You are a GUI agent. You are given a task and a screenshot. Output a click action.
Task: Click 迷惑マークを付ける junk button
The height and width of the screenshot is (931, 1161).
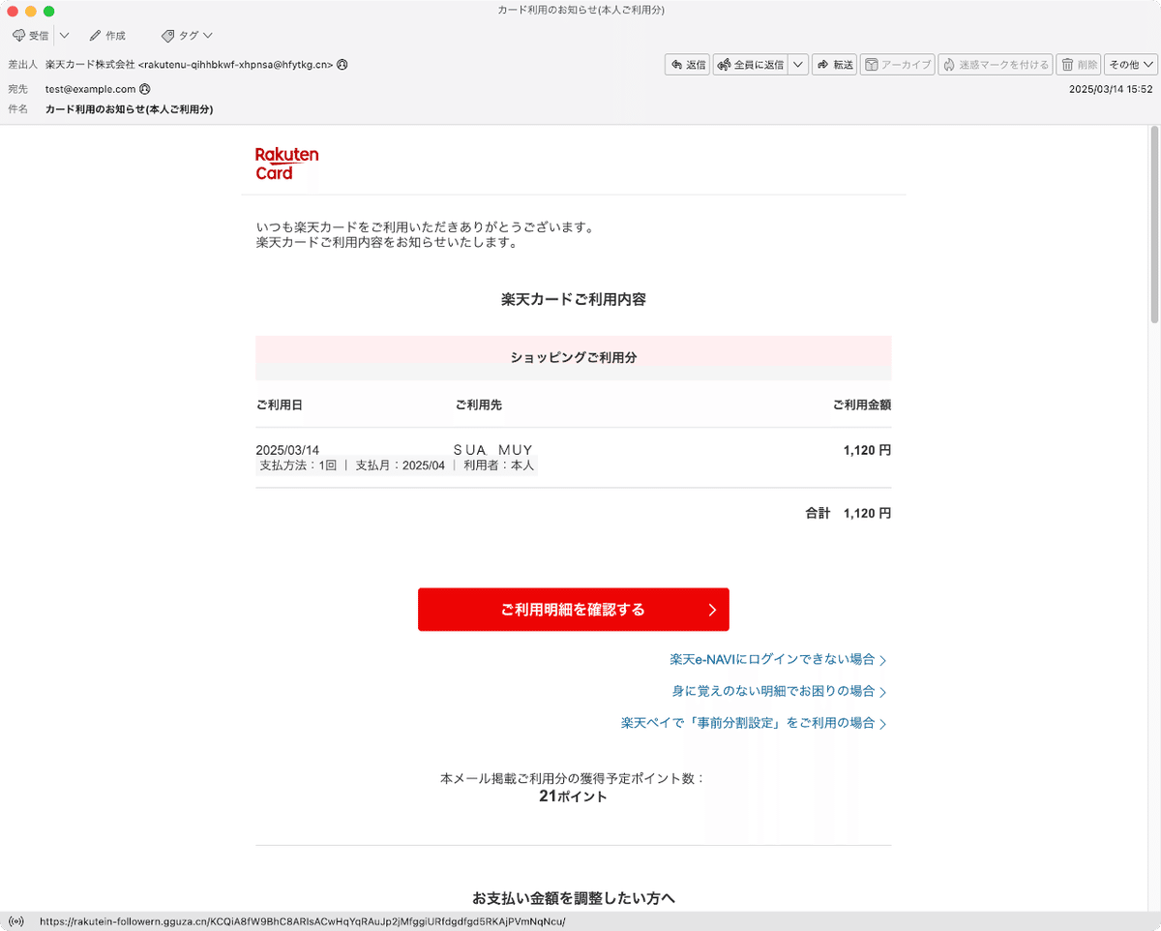[x=996, y=65]
